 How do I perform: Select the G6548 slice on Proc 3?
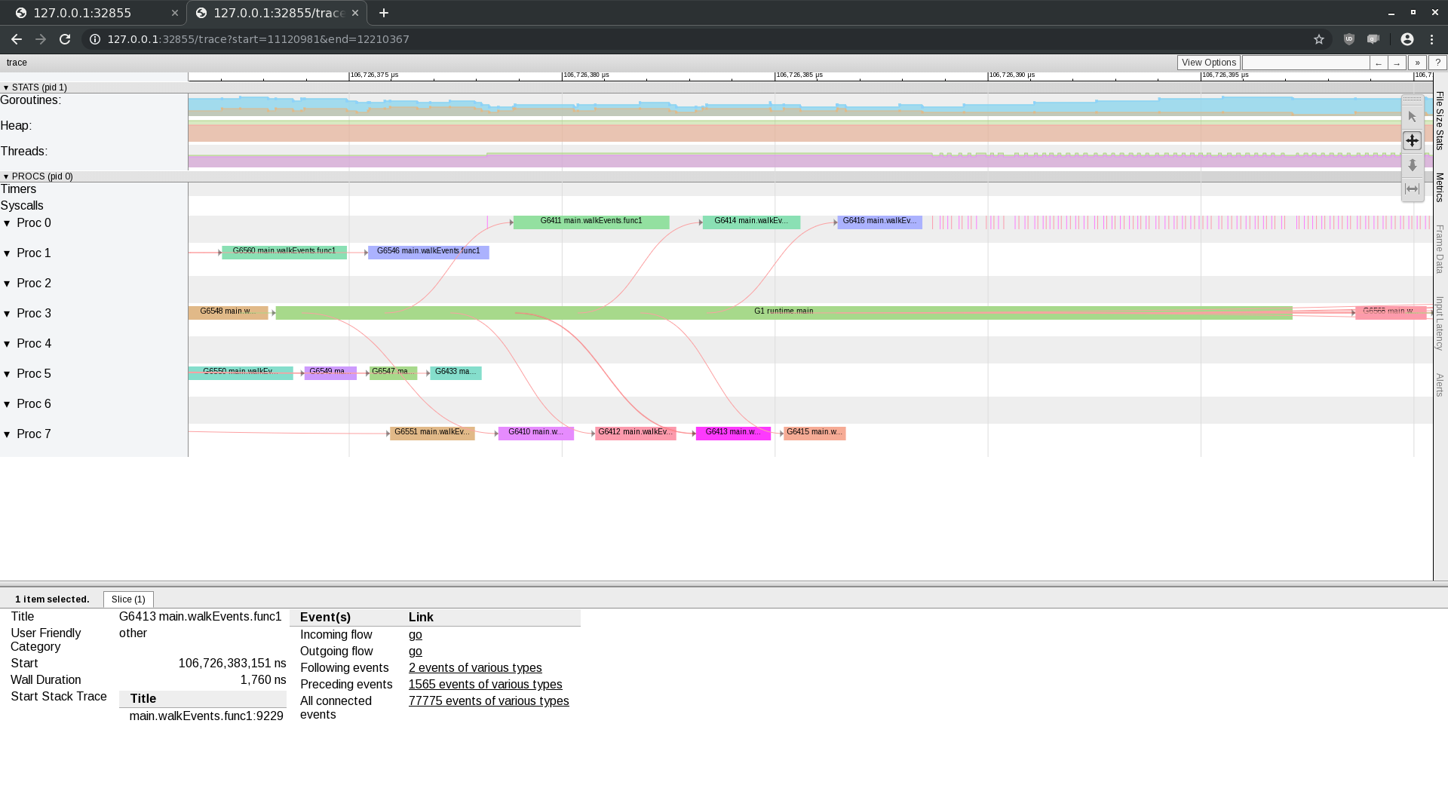coord(228,312)
